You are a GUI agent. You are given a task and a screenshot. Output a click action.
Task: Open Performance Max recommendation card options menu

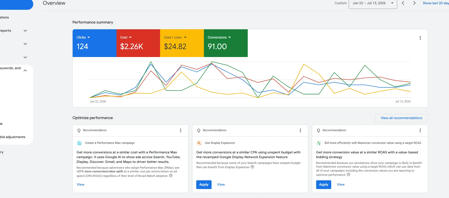pyautogui.click(x=181, y=130)
